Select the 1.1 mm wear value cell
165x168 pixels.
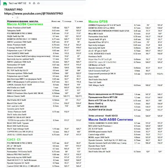click(x=56, y=59)
